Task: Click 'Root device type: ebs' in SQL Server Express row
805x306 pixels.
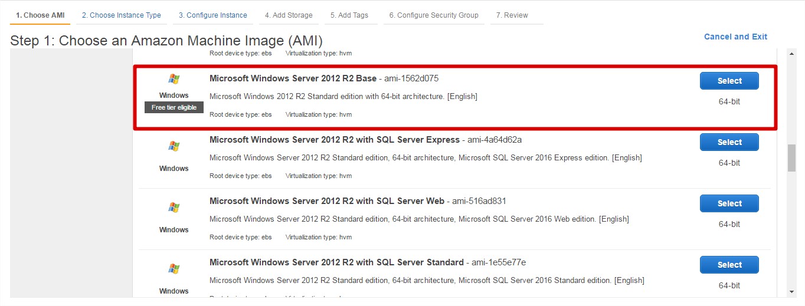Action: (x=241, y=176)
